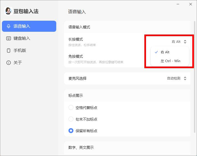
Task: Choose 左 Ctrl + Win from the dropdown list
Action: pos(170,61)
